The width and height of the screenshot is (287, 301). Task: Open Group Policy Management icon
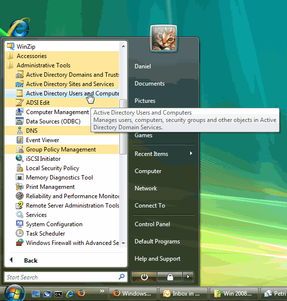20,150
